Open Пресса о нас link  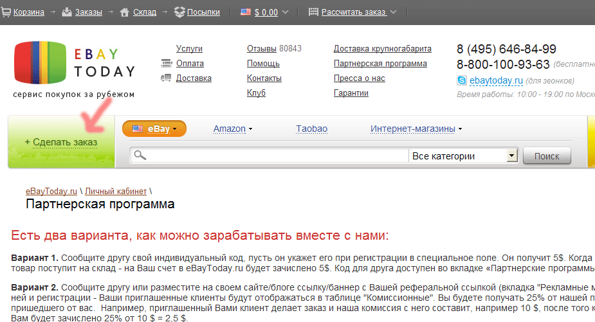tap(360, 78)
